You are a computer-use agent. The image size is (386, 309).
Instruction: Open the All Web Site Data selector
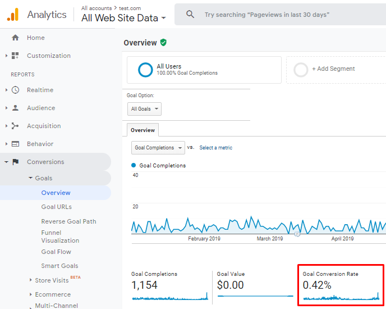click(x=123, y=18)
